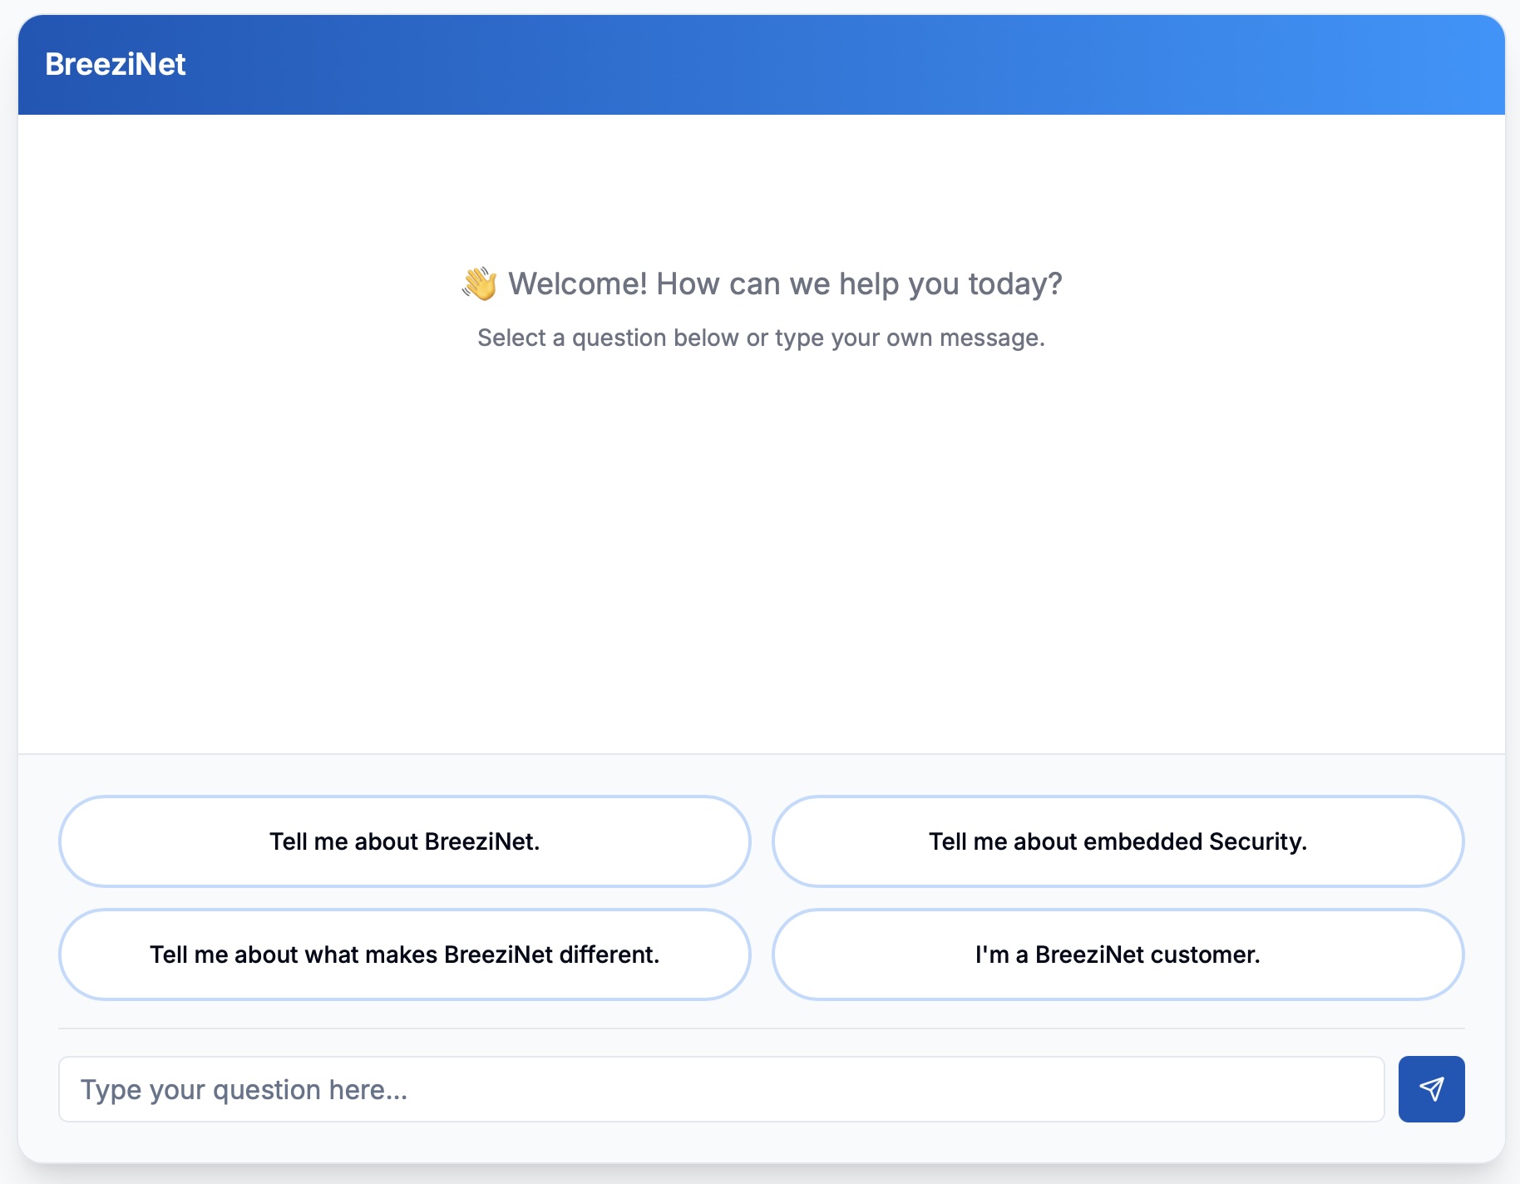Click the BreeziNet title in header
This screenshot has height=1184, width=1520.
tap(116, 65)
